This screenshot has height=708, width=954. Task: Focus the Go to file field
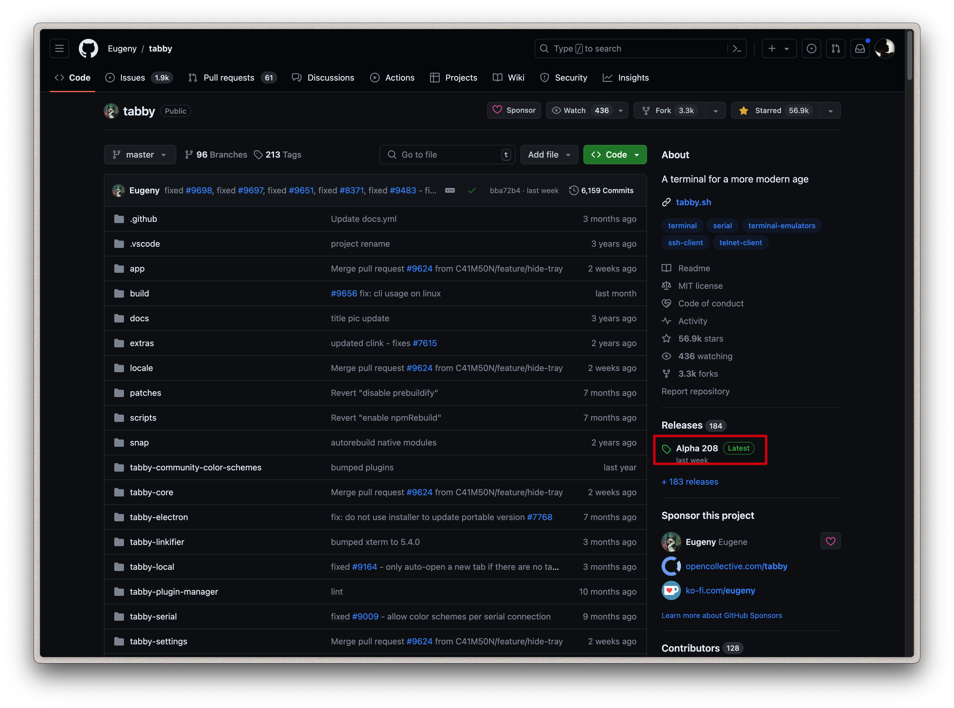pyautogui.click(x=447, y=155)
